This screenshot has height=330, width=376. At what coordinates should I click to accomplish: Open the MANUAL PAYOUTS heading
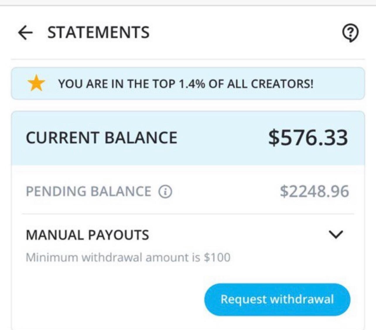click(x=87, y=235)
